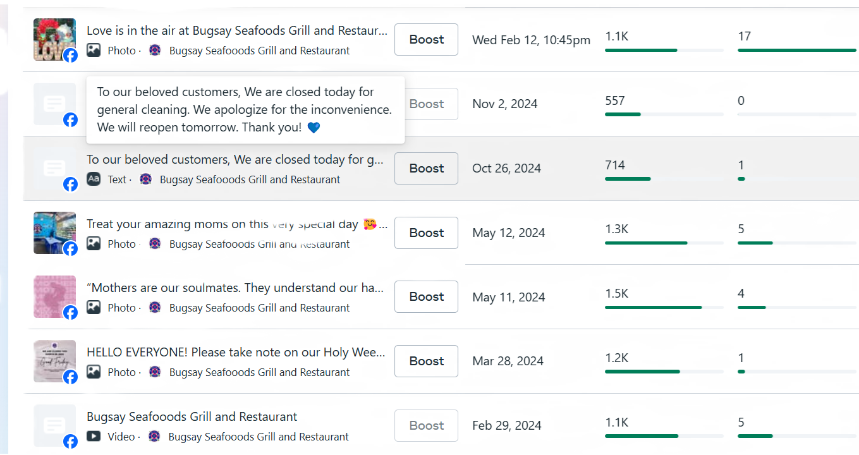Image resolution: width=859 pixels, height=455 pixels.
Task: Click the Wed Feb 12, 10:45pm date
Action: point(531,40)
